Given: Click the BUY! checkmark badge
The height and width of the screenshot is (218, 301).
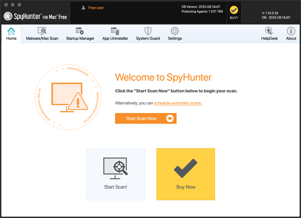Looking at the screenshot, I should tap(234, 10).
